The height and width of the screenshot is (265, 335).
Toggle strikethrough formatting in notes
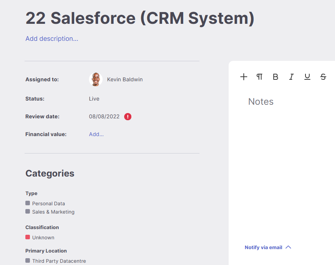[x=323, y=77]
